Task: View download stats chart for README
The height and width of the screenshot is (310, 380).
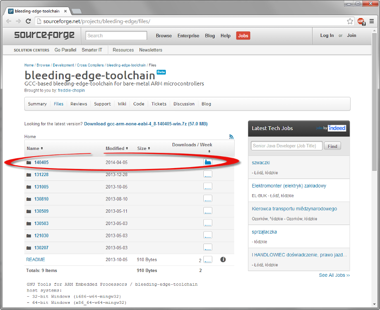Action: click(x=208, y=259)
